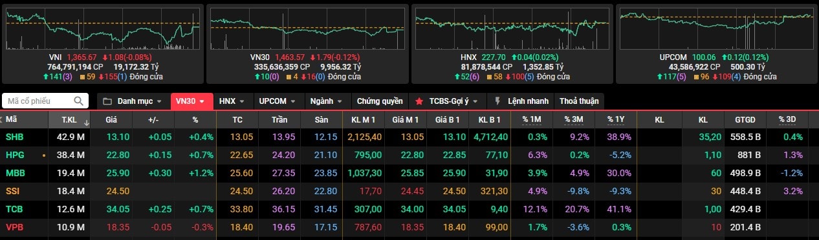This screenshot has height=240, width=819.
Task: Click the Trần column header
Action: (x=279, y=119)
